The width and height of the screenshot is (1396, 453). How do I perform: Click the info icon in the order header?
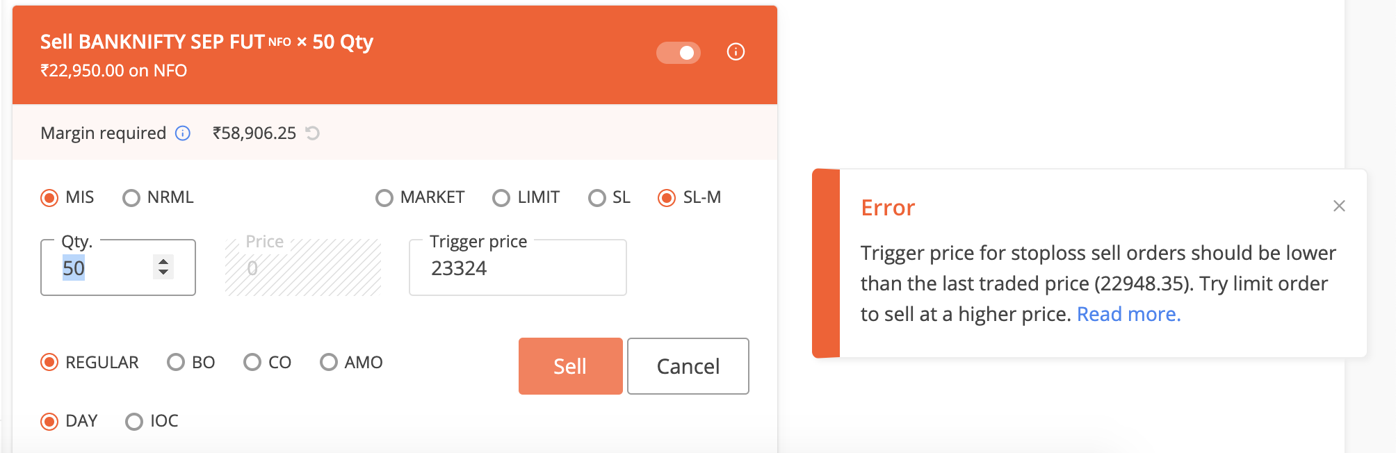tap(736, 52)
